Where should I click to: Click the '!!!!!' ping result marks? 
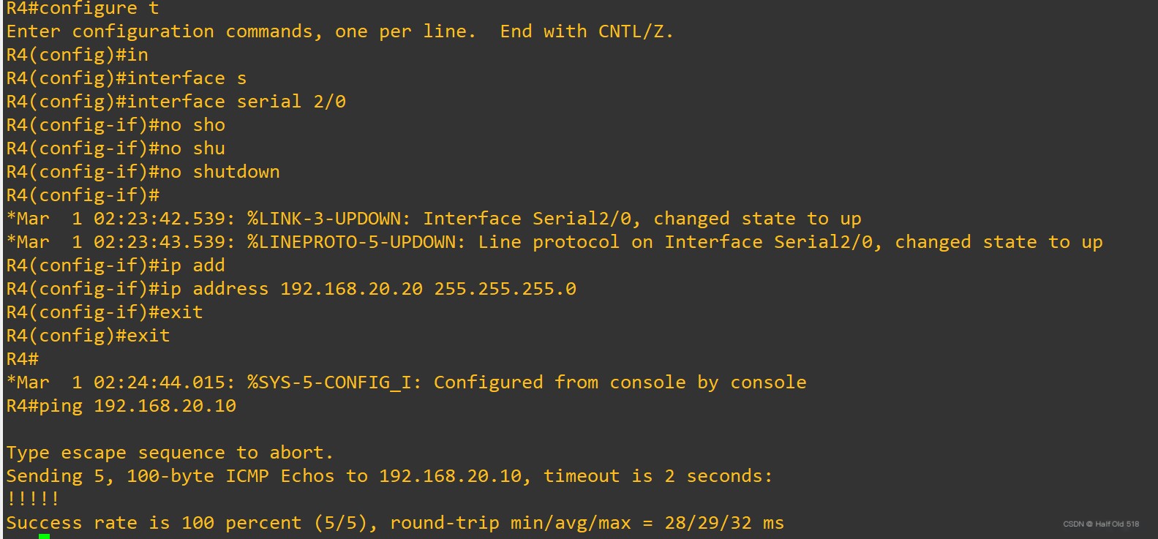pos(33,500)
